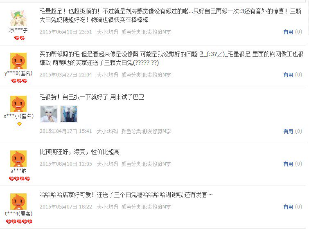
Task: Click the yellow diamond badge under x***小
Action: pos(19,124)
